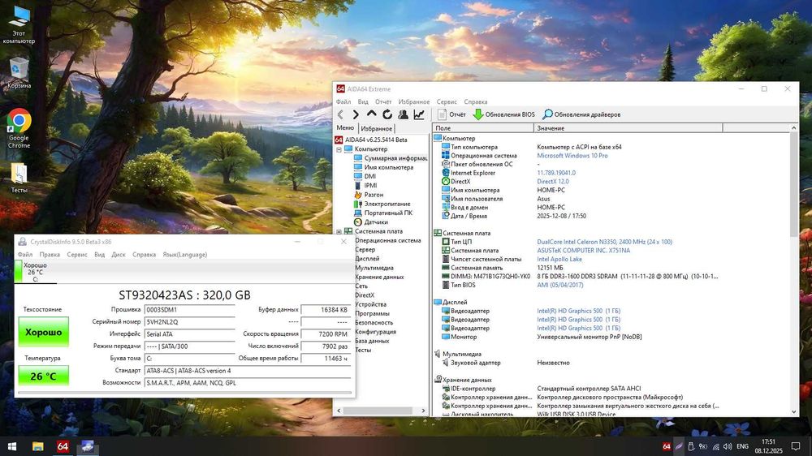Launch Google Chrome from desktop
The width and height of the screenshot is (812, 456).
tap(19, 128)
